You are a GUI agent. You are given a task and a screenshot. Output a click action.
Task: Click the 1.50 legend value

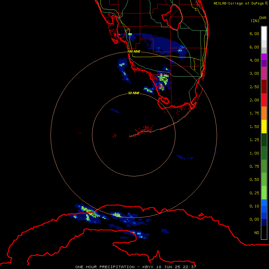coord(254,127)
